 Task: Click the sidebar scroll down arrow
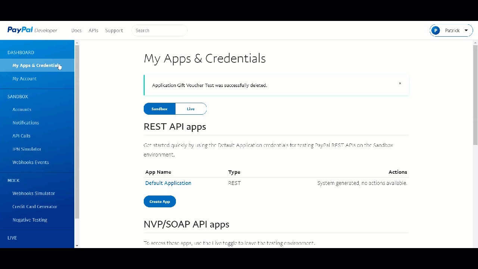pos(77,245)
